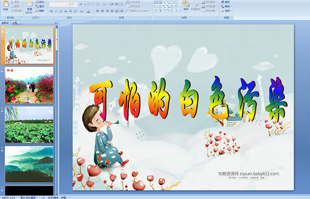The width and height of the screenshot is (310, 199).
Task: Click the New Slide (新建幻灯片) icon
Action: 30,4
